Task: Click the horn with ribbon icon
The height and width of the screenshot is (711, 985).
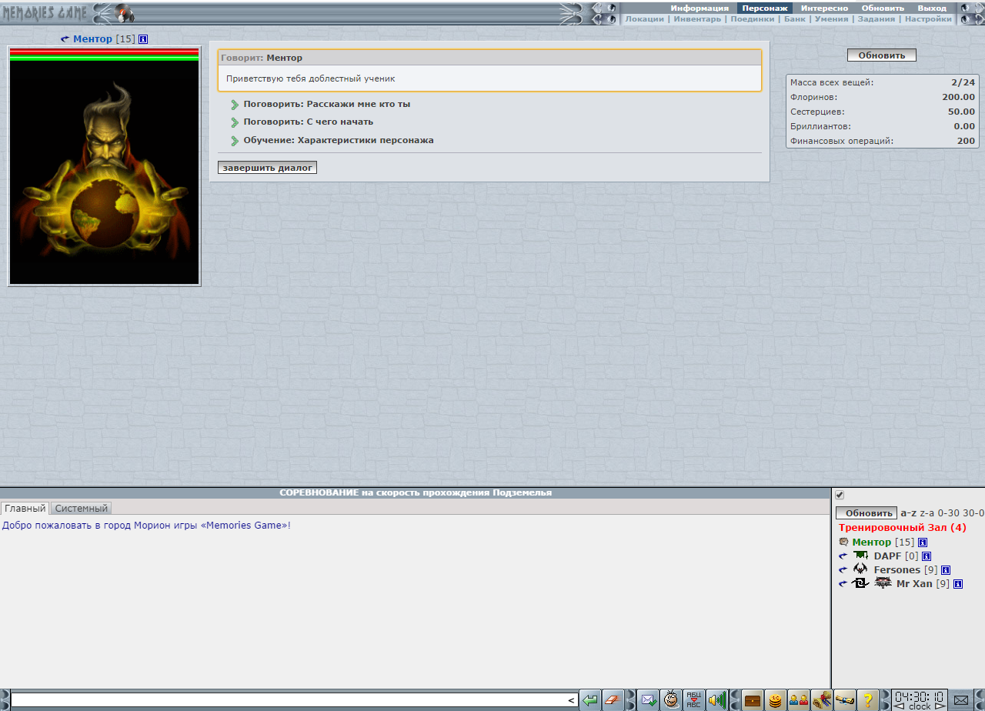Action: click(822, 700)
